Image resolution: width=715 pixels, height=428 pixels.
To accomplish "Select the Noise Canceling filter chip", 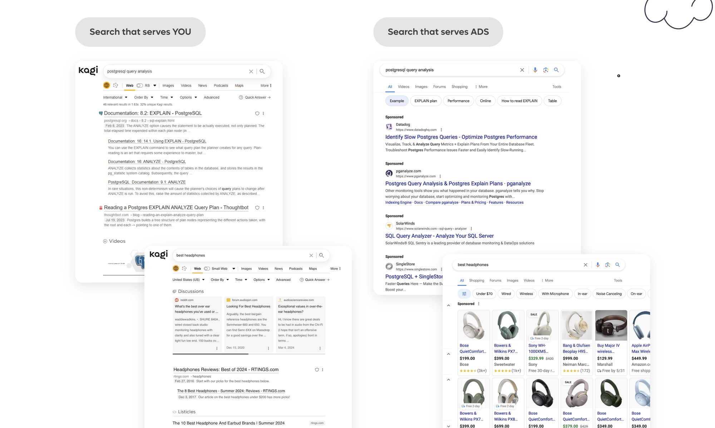I will click(x=609, y=294).
